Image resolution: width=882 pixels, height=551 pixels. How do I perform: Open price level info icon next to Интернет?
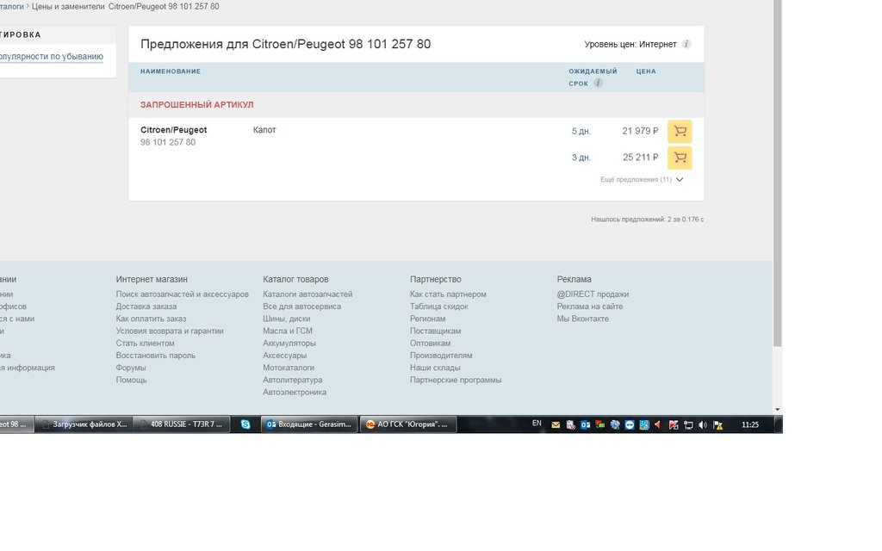(686, 45)
